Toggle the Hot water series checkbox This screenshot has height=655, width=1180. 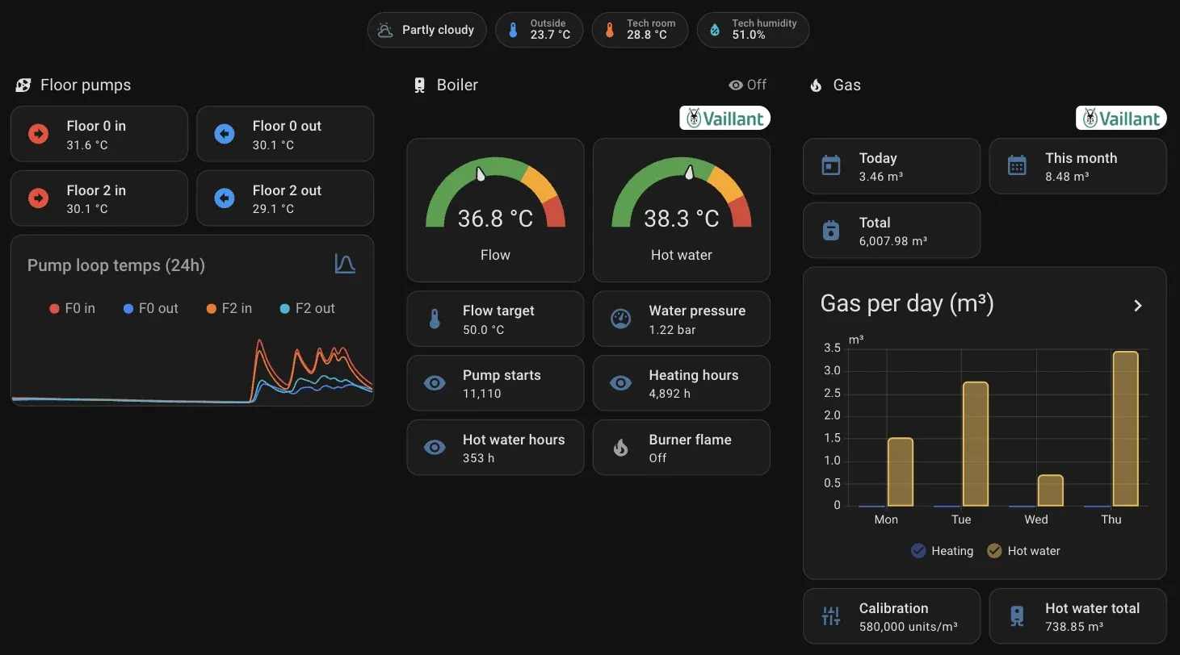pyautogui.click(x=994, y=551)
